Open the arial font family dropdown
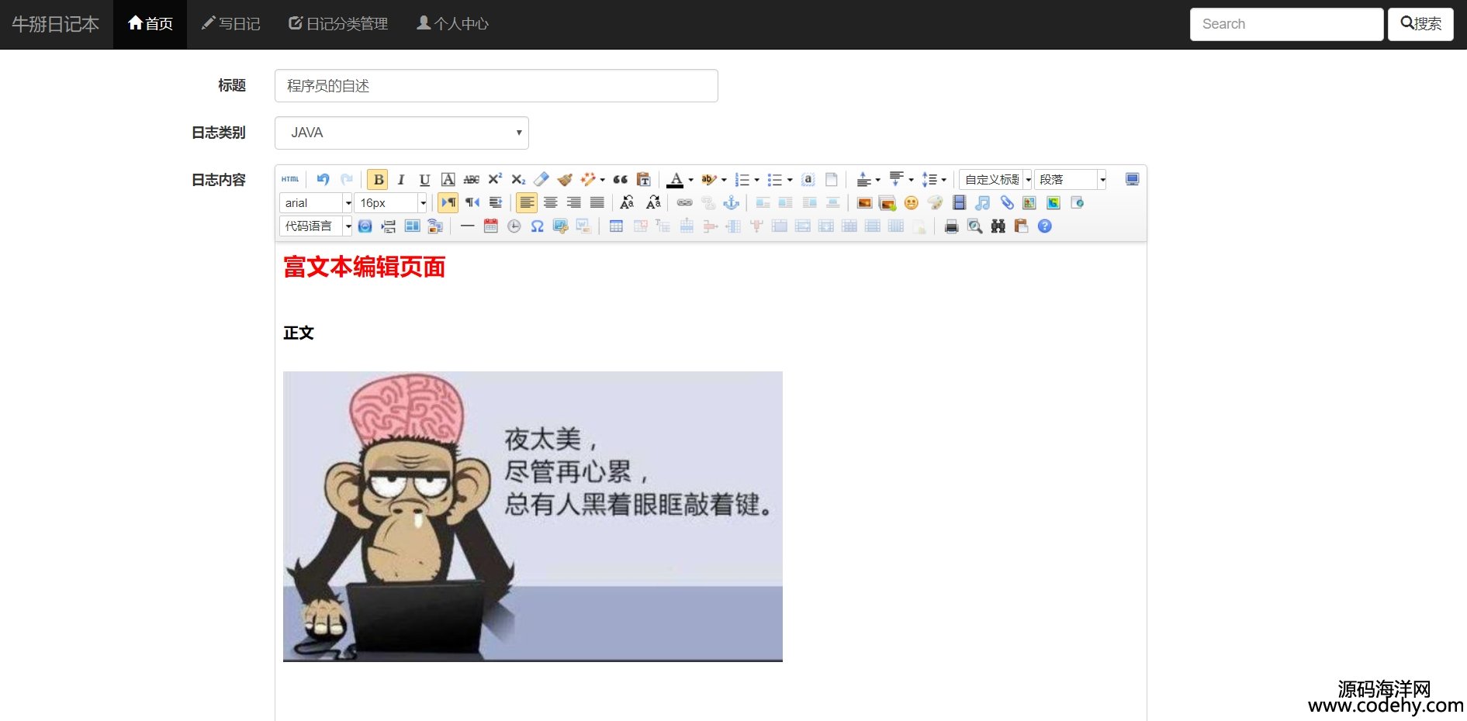 pyautogui.click(x=316, y=203)
